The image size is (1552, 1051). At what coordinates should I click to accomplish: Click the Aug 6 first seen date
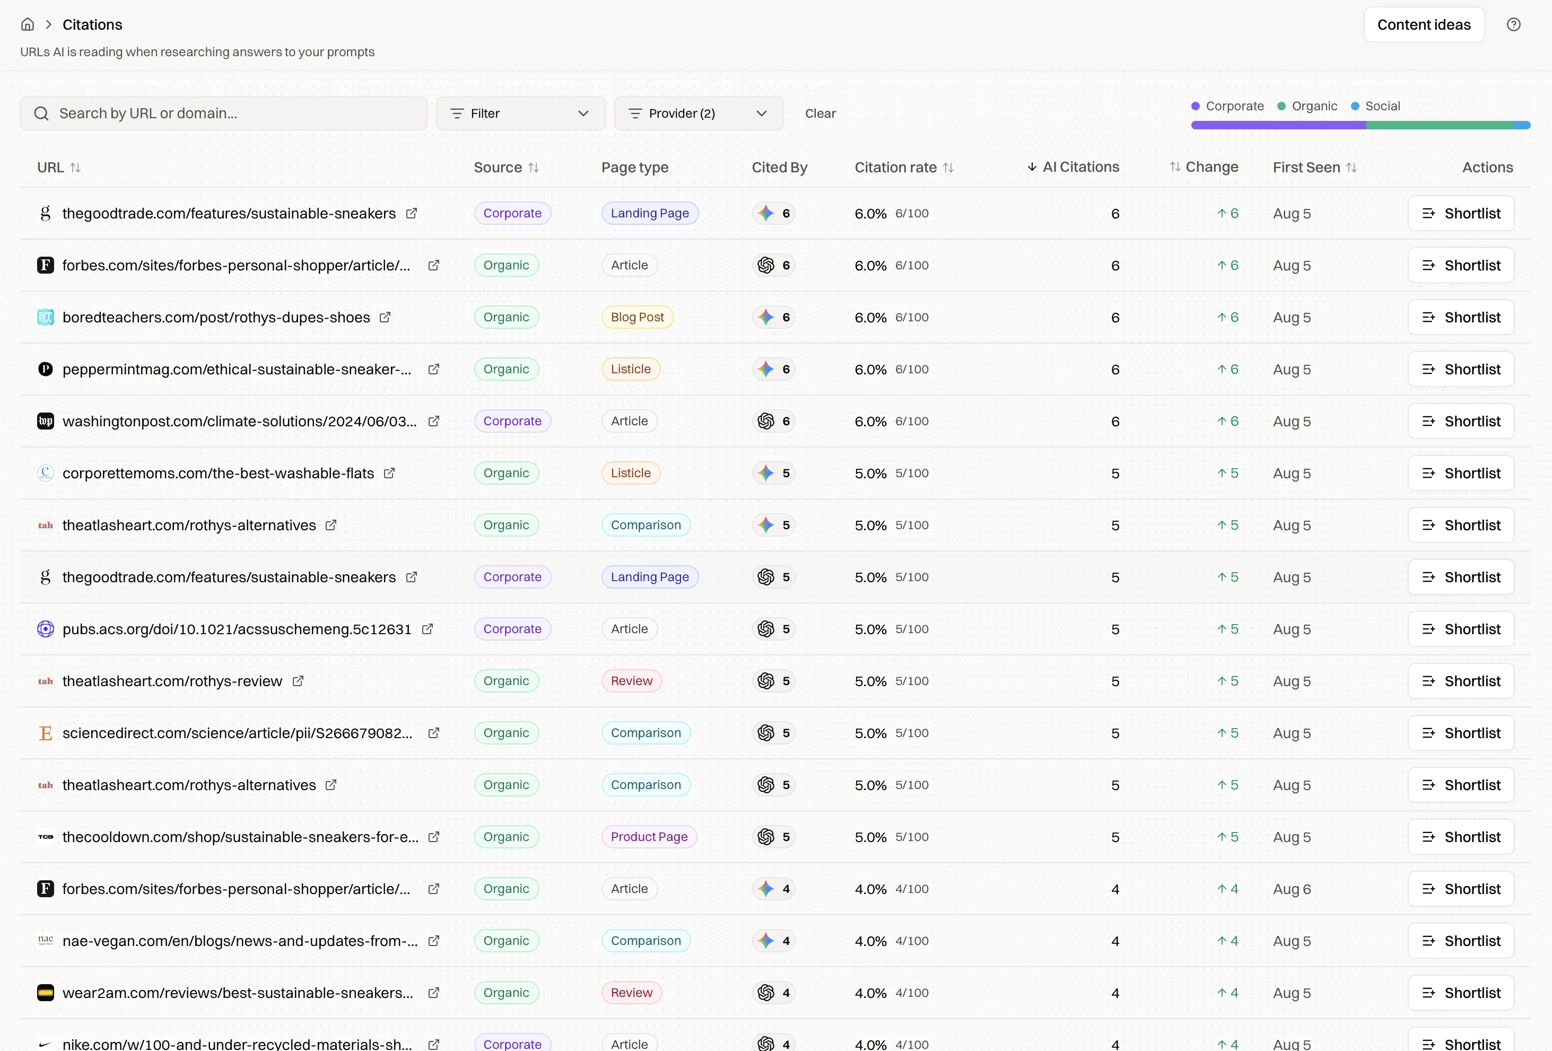[x=1292, y=889]
